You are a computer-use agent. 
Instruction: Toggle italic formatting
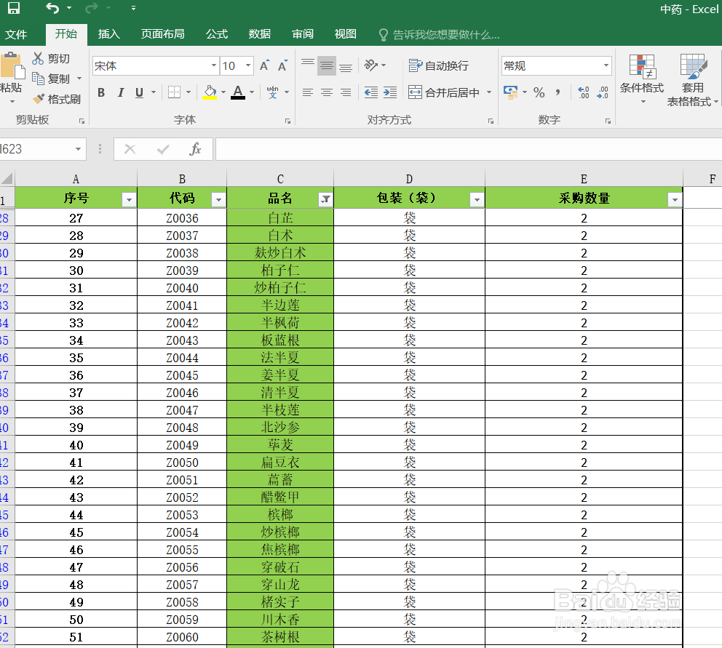tap(121, 92)
